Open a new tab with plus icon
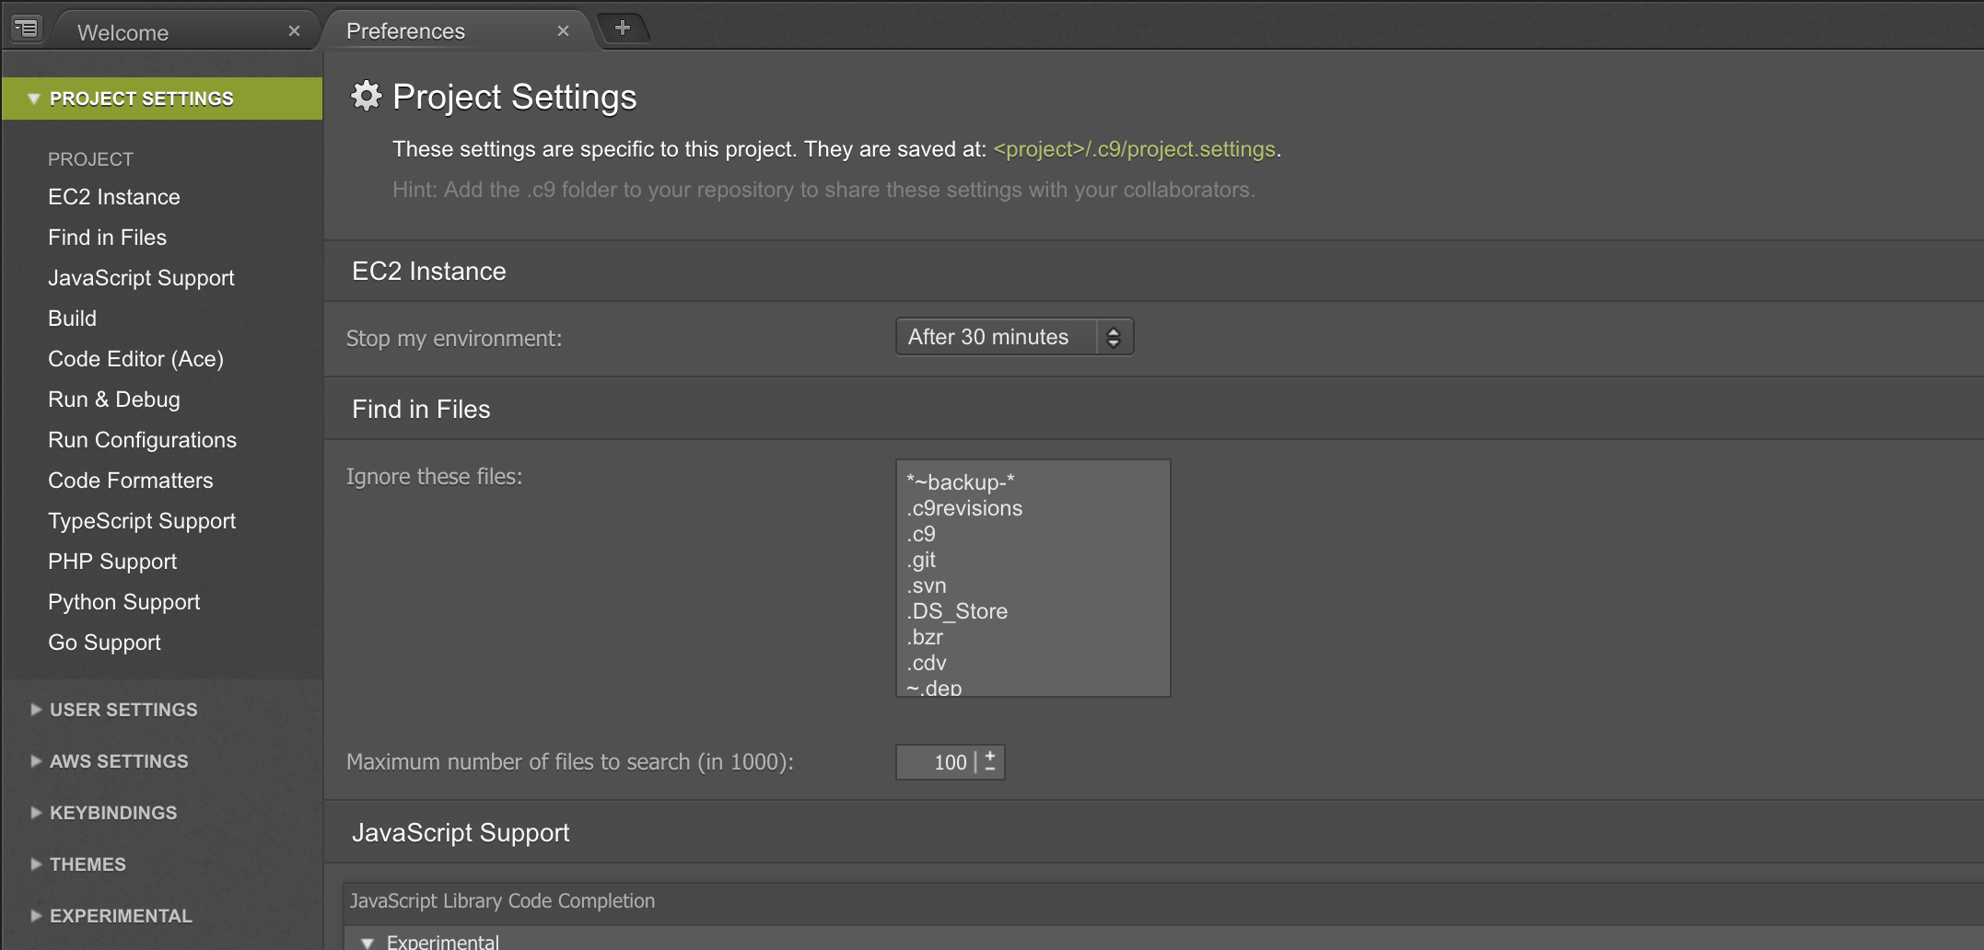 click(x=623, y=29)
